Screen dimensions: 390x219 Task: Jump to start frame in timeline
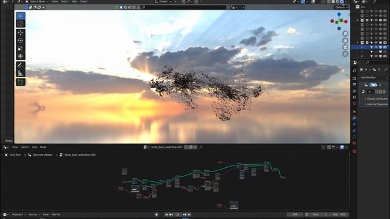click(166, 215)
